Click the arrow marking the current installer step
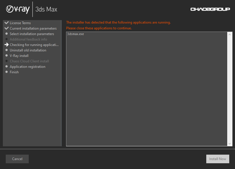The width and height of the screenshot is (235, 169). pos(6,45)
